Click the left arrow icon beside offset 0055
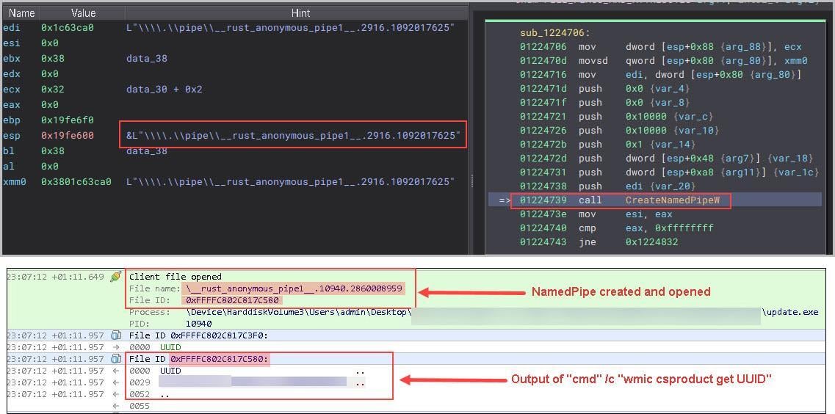 115,406
